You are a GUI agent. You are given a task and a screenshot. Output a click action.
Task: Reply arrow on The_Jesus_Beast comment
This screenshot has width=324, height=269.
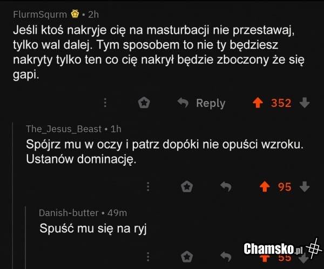(x=226, y=187)
